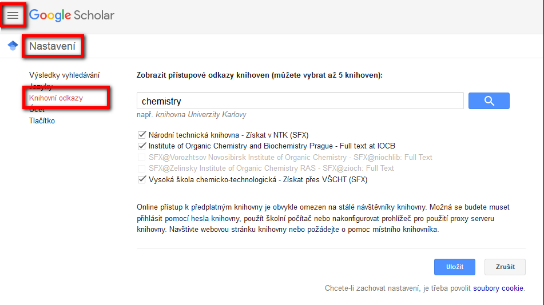Viewport: 544px width, 305px height.
Task: Click the blue scholar hat icon
Action: (13, 45)
